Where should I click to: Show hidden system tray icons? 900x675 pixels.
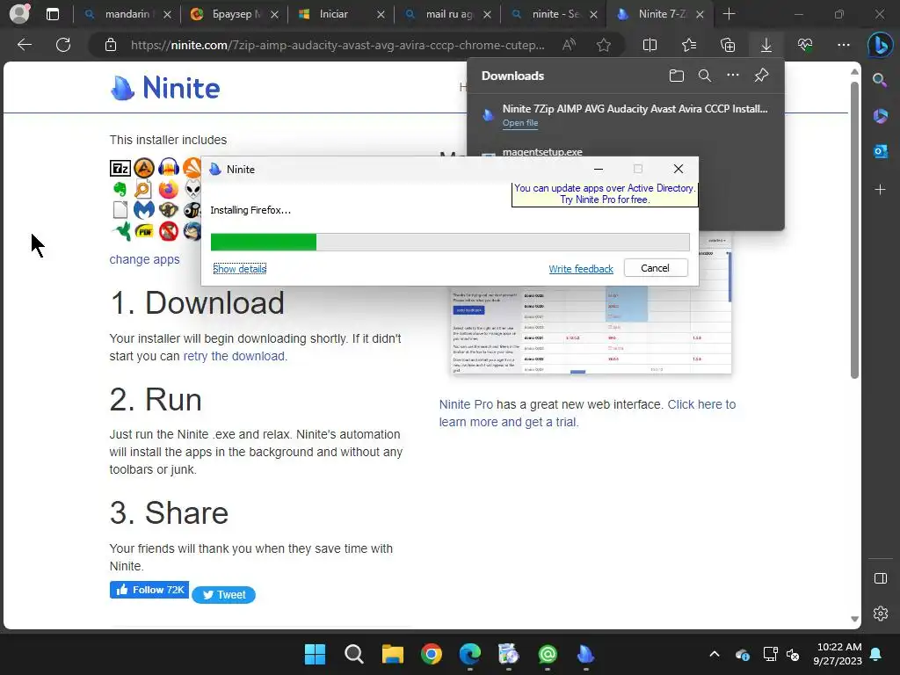pos(715,654)
